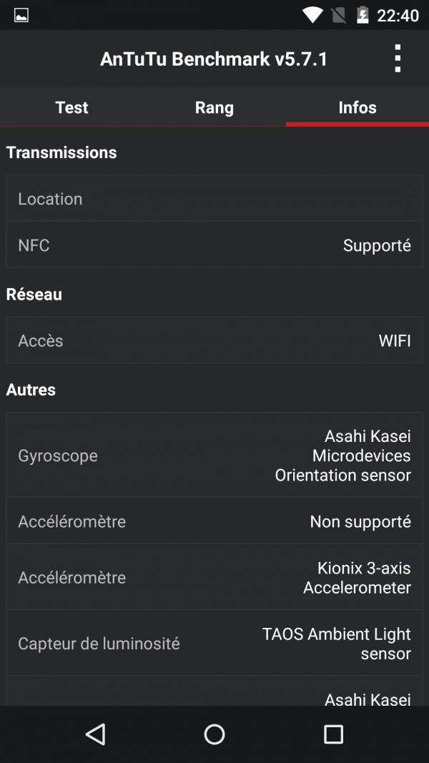Tap the Location row
Screen dimensions: 429x763
coord(214,199)
